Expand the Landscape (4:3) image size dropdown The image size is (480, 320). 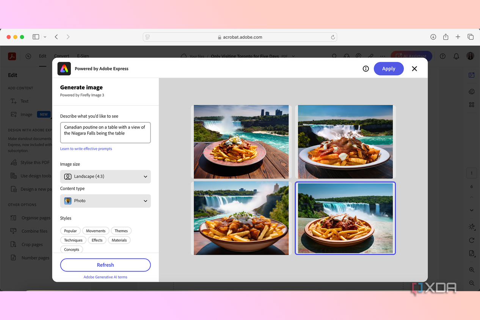105,177
